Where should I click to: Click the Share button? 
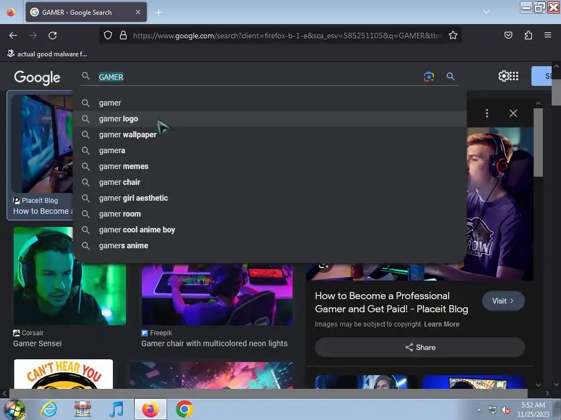pos(420,347)
